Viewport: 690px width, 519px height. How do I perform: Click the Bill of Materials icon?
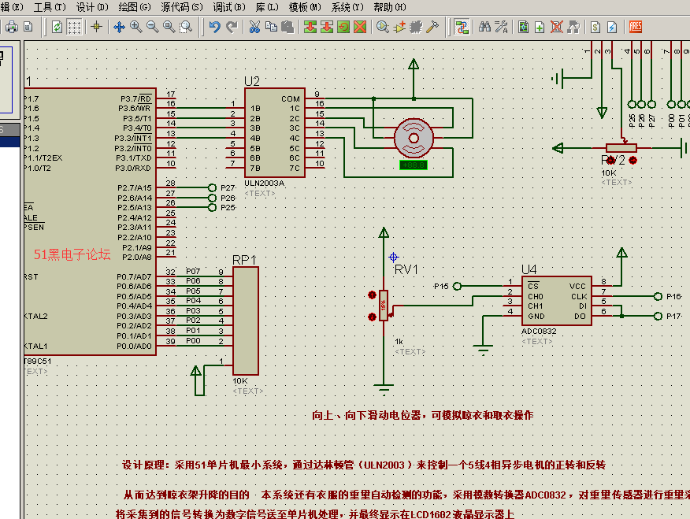595,28
